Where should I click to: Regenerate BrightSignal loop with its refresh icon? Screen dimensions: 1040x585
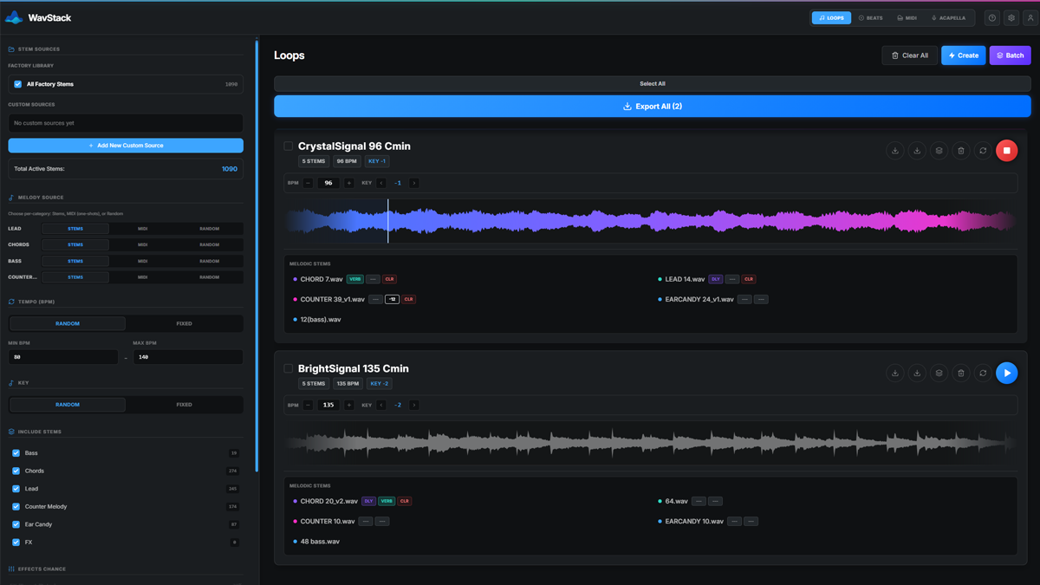tap(983, 373)
